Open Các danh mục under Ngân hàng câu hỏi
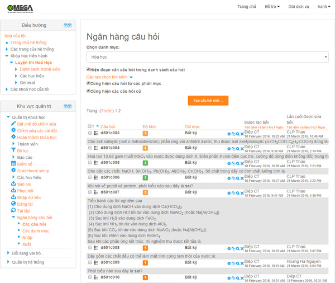335x283 pixels. pos(36,231)
